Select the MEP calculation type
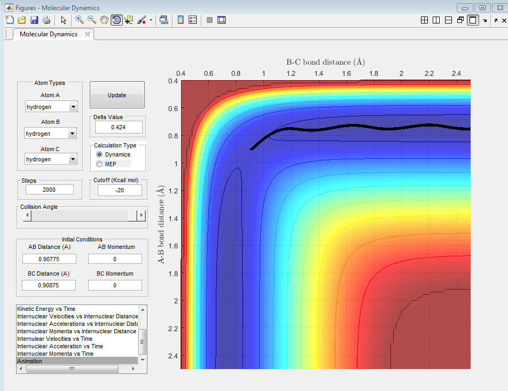 point(99,163)
